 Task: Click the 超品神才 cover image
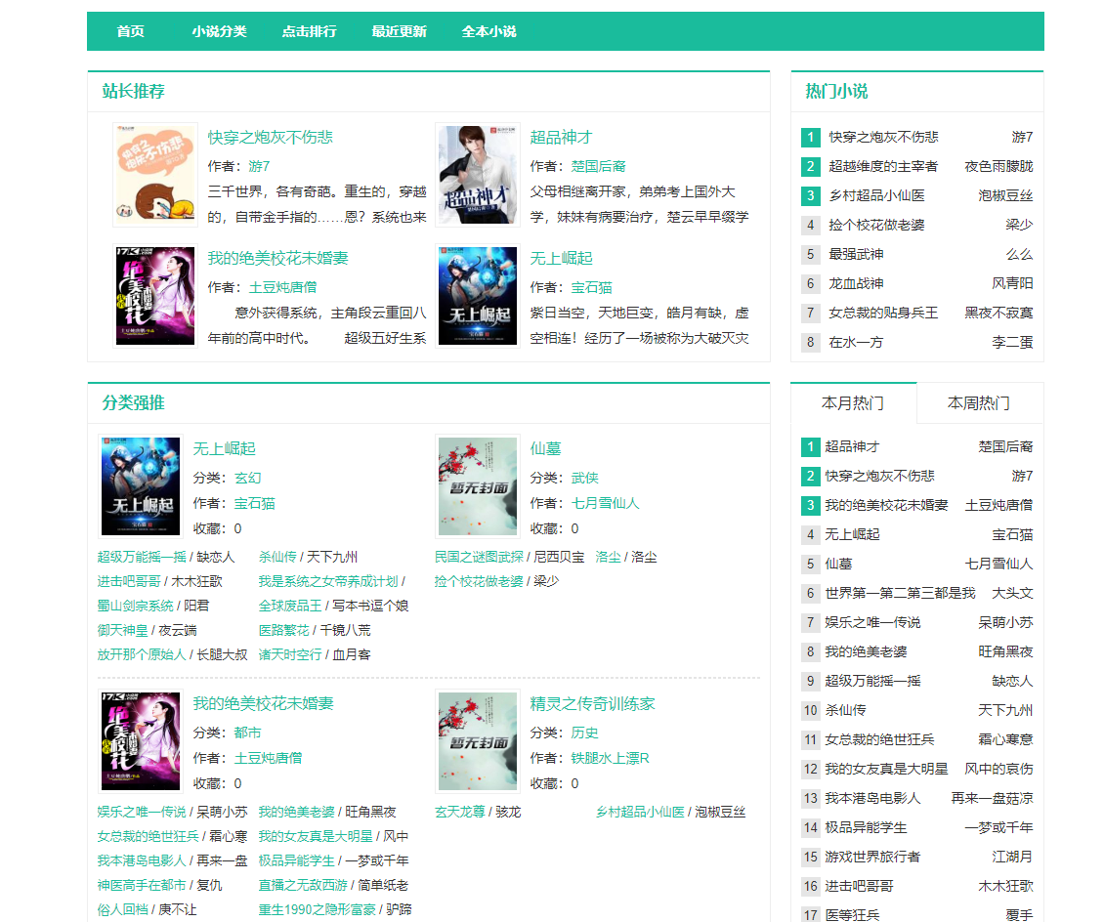pos(478,175)
